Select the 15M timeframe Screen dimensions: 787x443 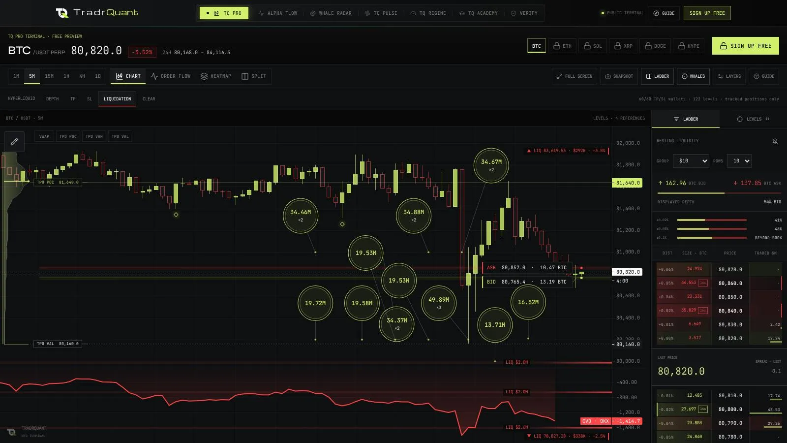tap(49, 76)
